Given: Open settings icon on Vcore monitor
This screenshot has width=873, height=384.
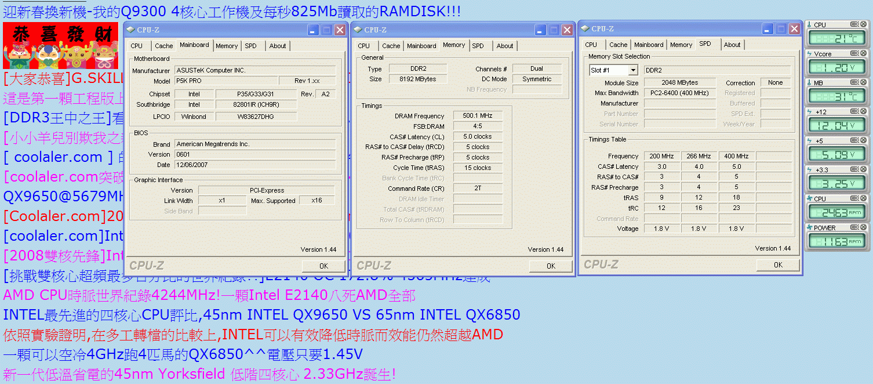Looking at the screenshot, I should click(854, 53).
